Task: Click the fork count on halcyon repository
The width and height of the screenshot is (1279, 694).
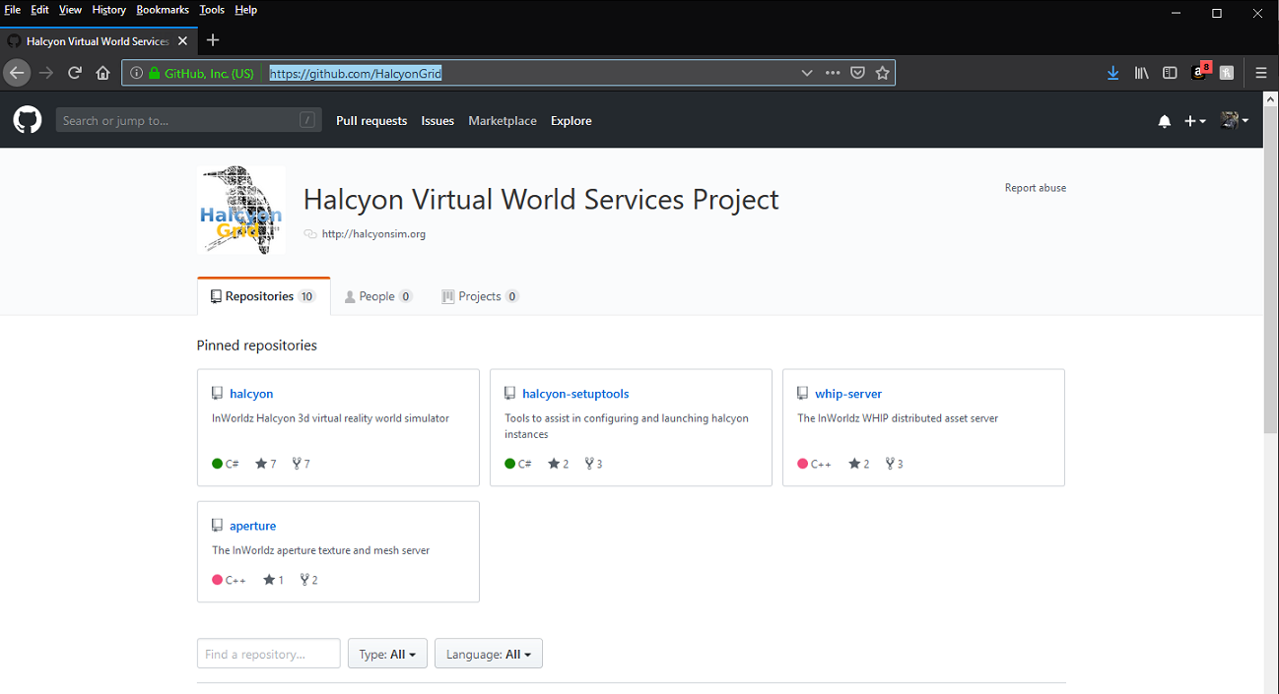Action: [x=302, y=464]
